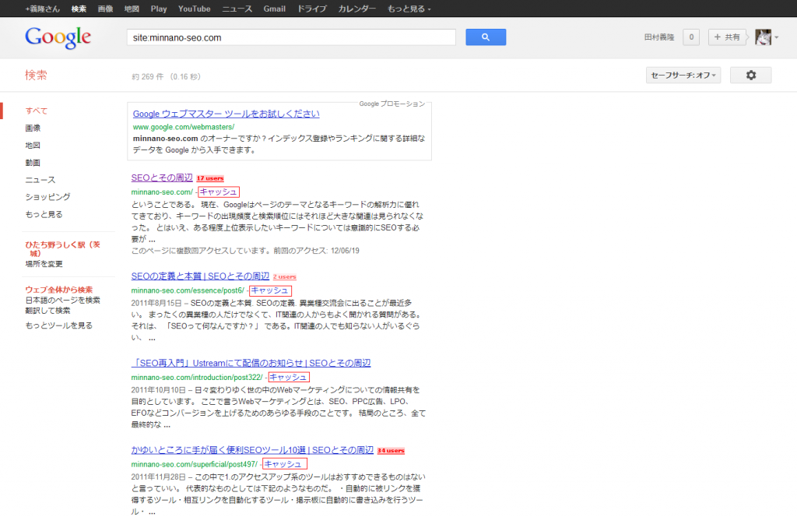Screen dimensions: 797x517
Task: Open キャッシュ for introduction/post322 result
Action: tap(288, 377)
